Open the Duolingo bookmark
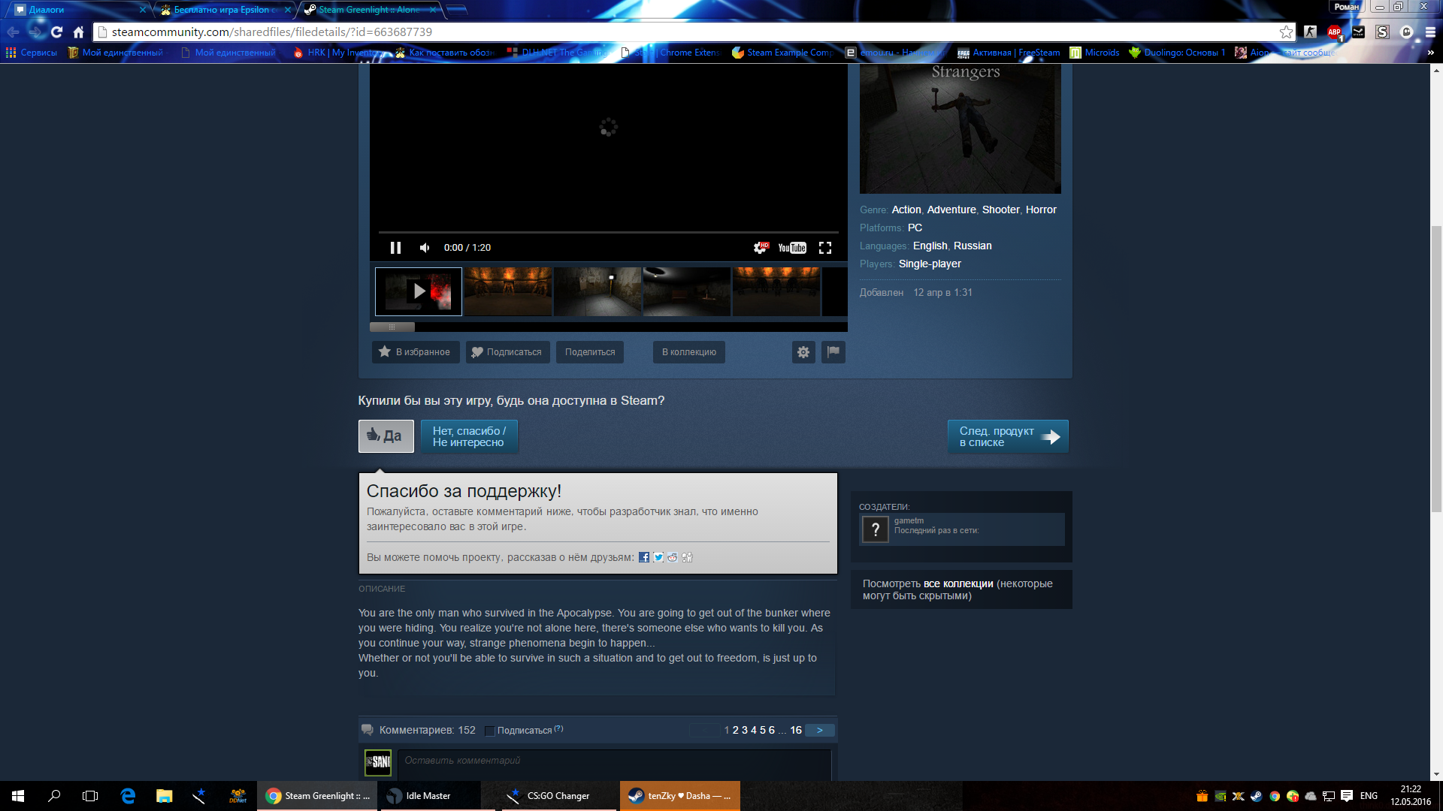Image resolution: width=1443 pixels, height=811 pixels. point(1177,53)
